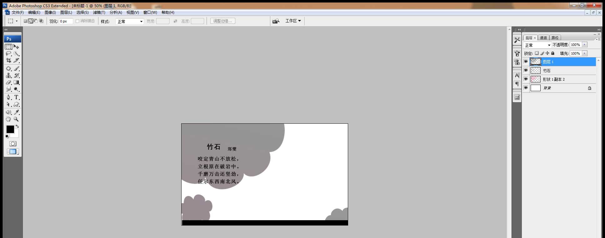Select the Rectangular Marquee tool
The width and height of the screenshot is (605, 238).
tap(9, 47)
